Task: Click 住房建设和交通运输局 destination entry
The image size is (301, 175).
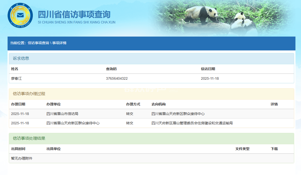Action: (192, 123)
